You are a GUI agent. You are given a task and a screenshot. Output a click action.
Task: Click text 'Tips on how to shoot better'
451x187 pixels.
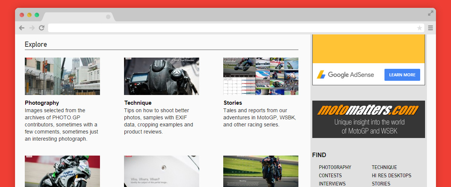click(157, 110)
